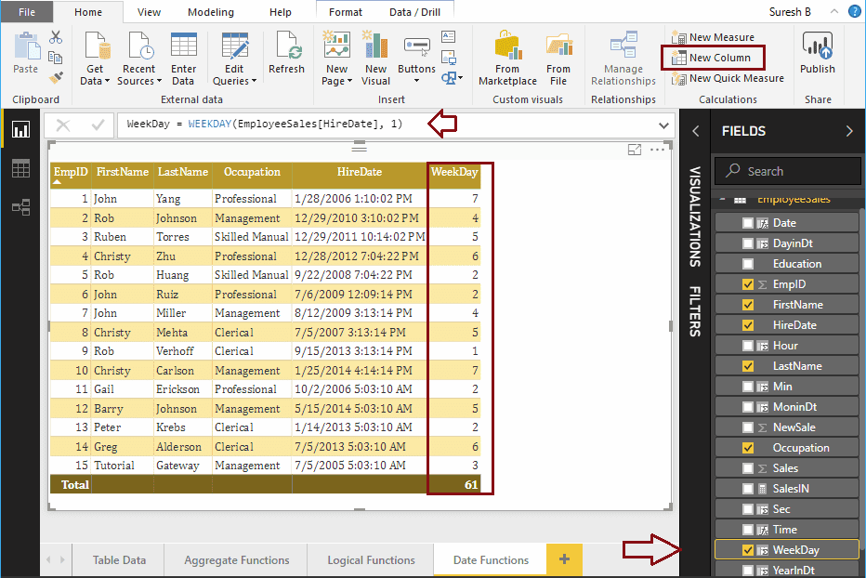This screenshot has height=578, width=866.
Task: Expand the formula bar with chevron
Action: [663, 125]
